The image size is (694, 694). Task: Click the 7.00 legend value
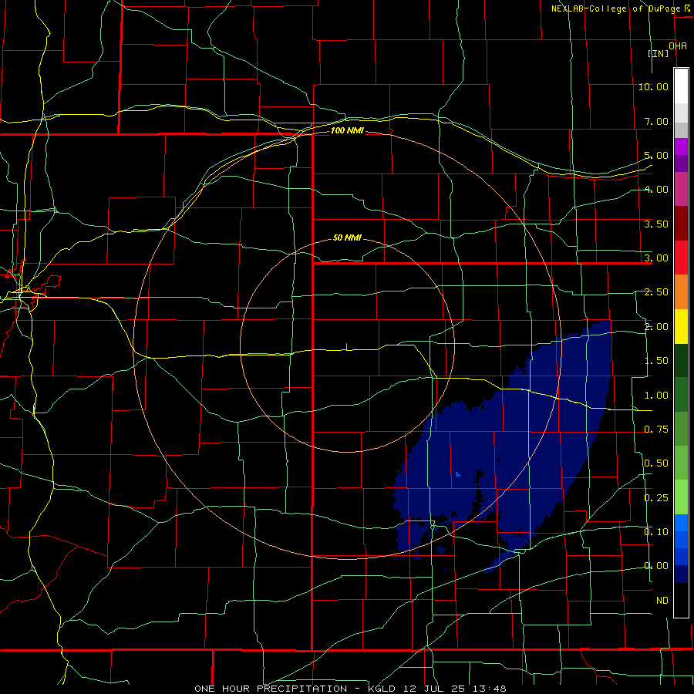[656, 121]
